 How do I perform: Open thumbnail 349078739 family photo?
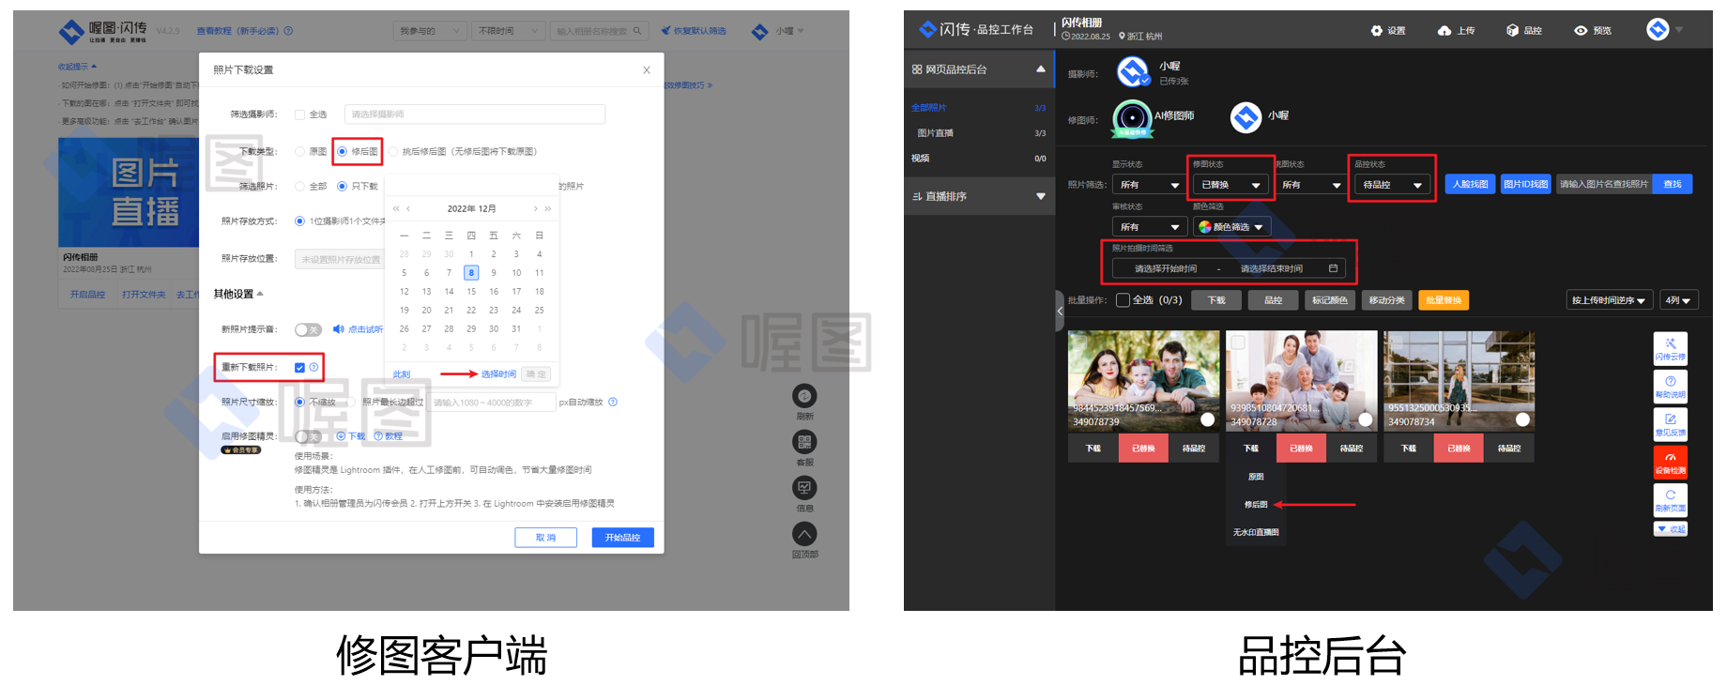(x=1143, y=381)
